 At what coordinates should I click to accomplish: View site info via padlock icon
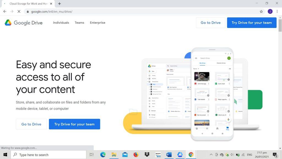pos(28,12)
